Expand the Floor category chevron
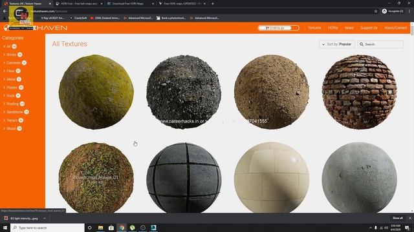Image resolution: width=414 pixels, height=232 pixels. (5, 71)
